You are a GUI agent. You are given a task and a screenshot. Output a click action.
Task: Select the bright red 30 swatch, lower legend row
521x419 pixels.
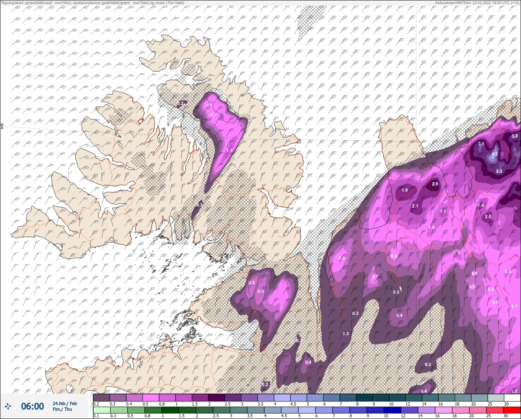(512, 410)
